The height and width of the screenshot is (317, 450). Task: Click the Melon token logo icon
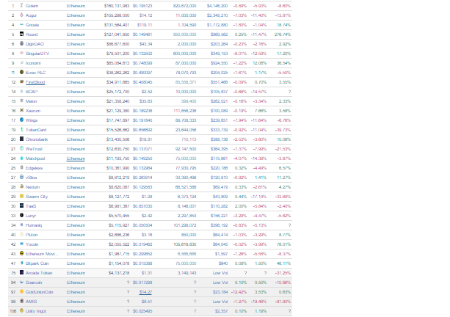click(21, 101)
